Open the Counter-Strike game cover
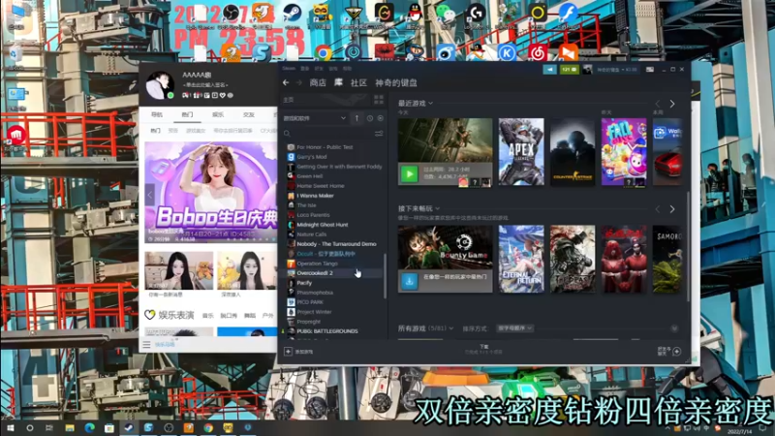This screenshot has height=436, width=775. click(573, 152)
